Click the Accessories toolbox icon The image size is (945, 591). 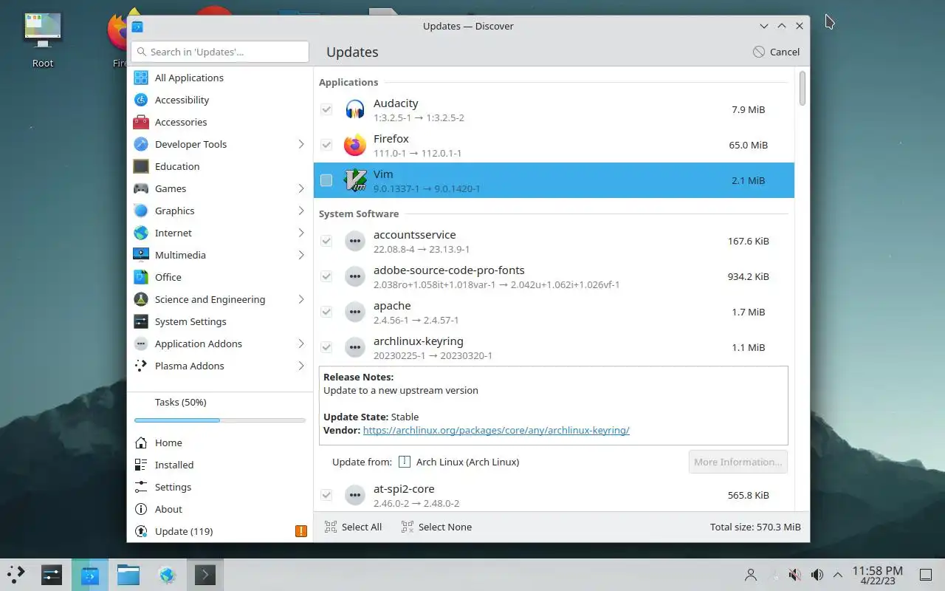[x=141, y=122]
